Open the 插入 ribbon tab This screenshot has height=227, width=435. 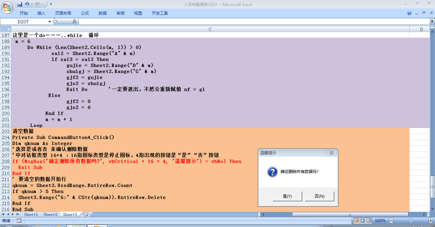coord(41,13)
